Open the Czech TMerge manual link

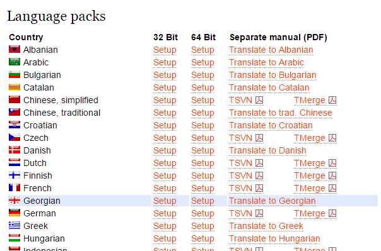tap(310, 138)
